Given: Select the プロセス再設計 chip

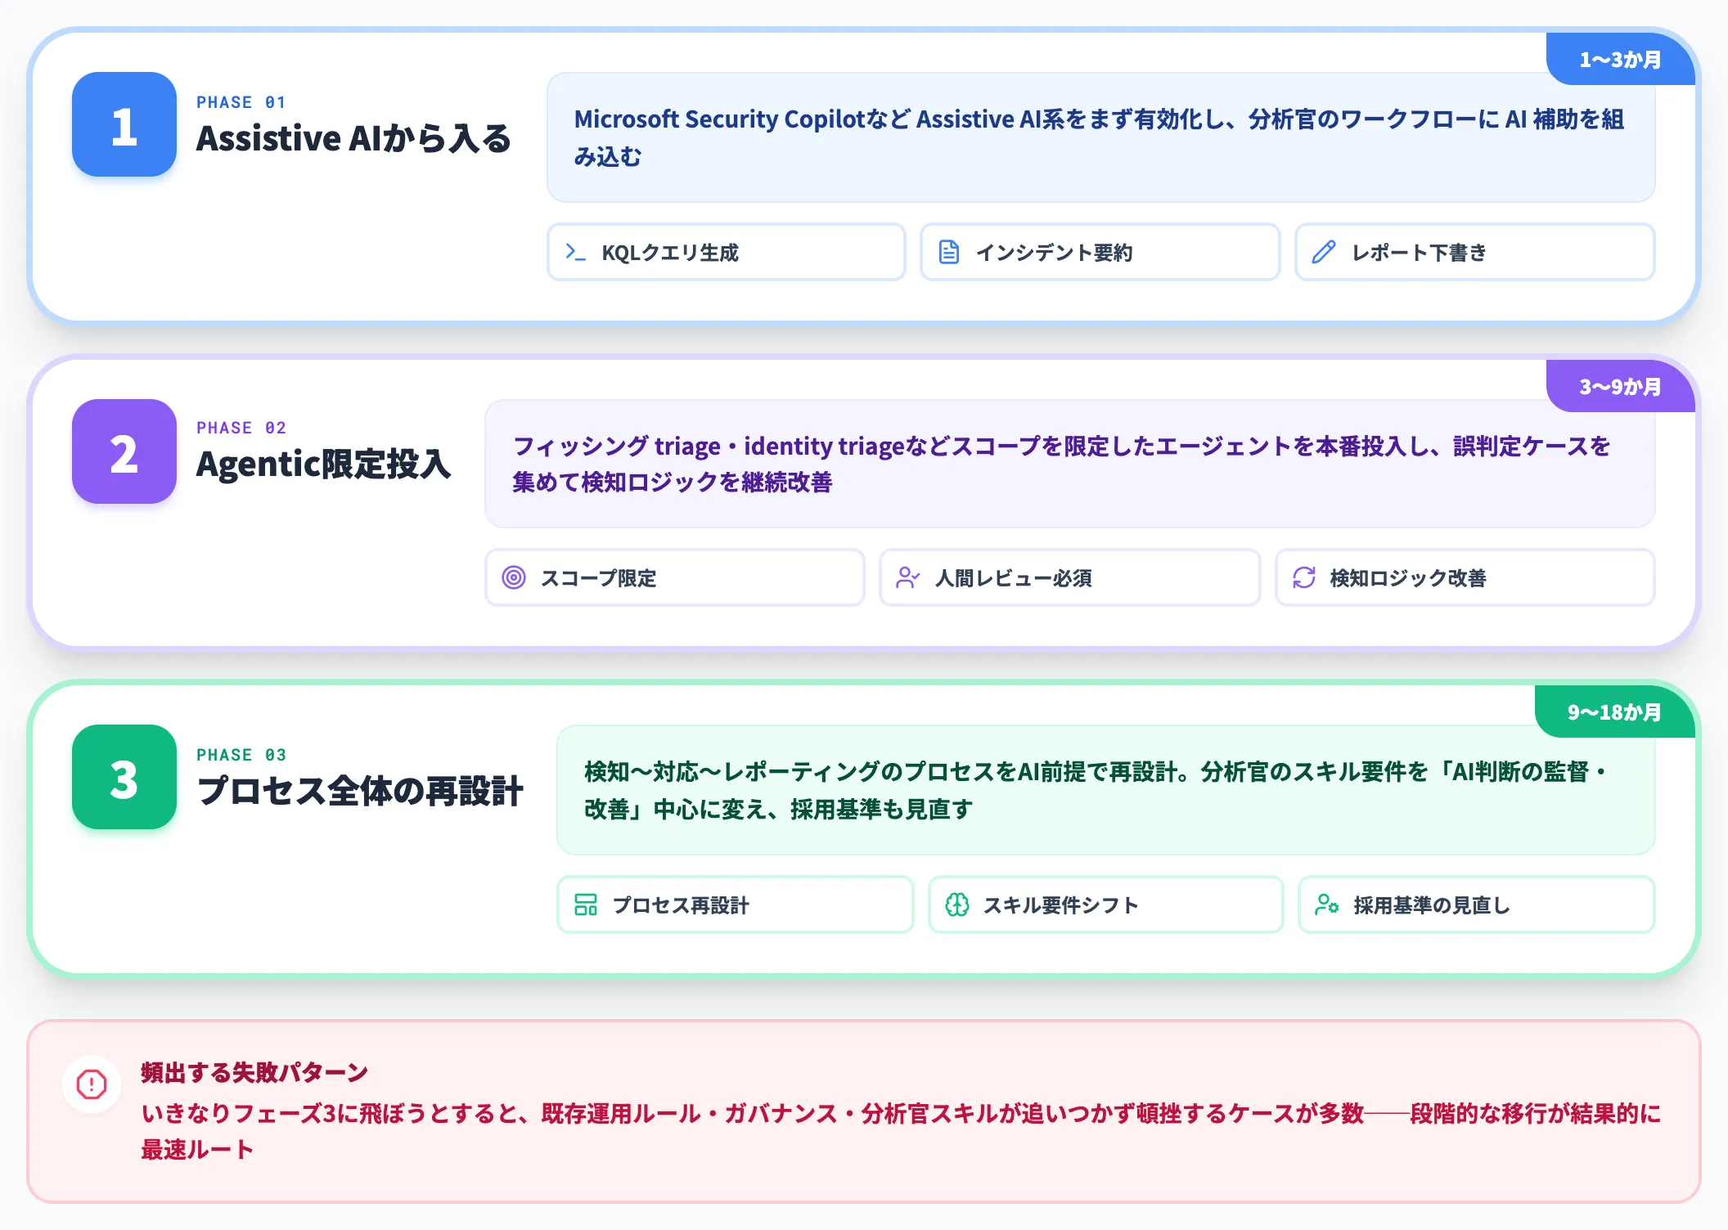Looking at the screenshot, I should point(736,905).
